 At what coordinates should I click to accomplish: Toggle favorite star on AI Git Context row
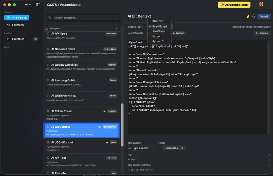[x=100, y=127]
